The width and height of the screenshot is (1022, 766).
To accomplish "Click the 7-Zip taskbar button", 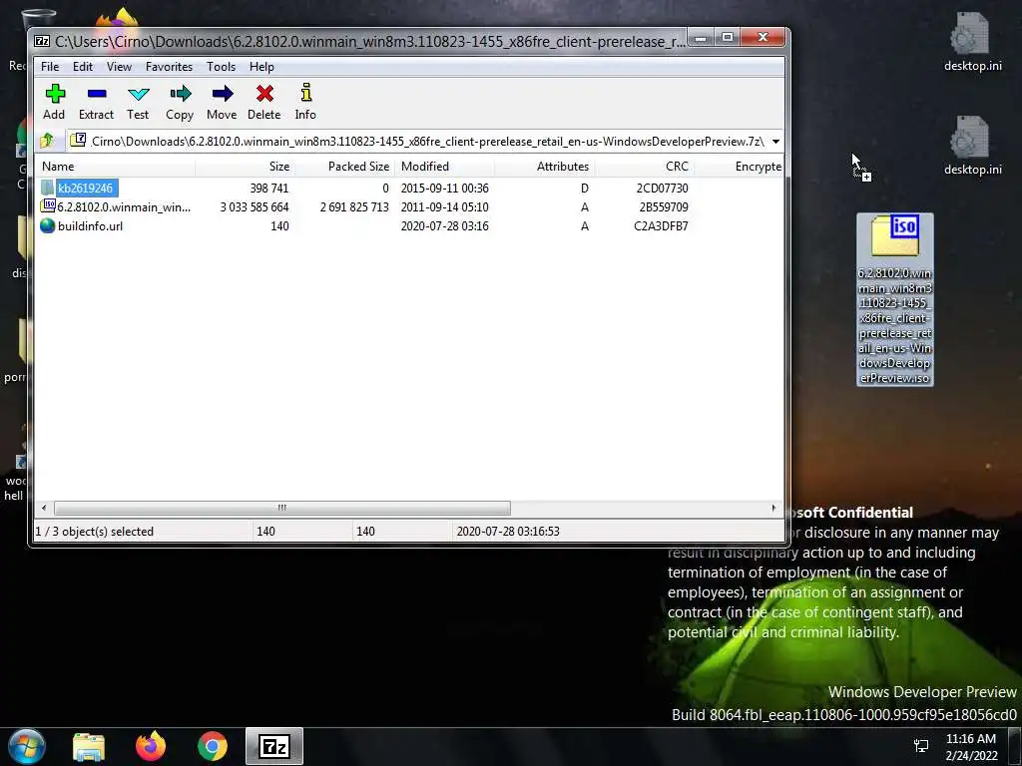I will [x=274, y=746].
